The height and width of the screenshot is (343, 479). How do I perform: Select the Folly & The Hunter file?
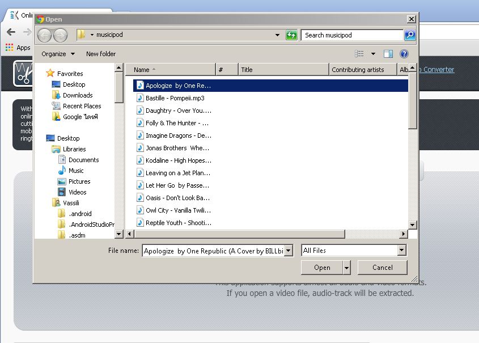click(x=173, y=123)
